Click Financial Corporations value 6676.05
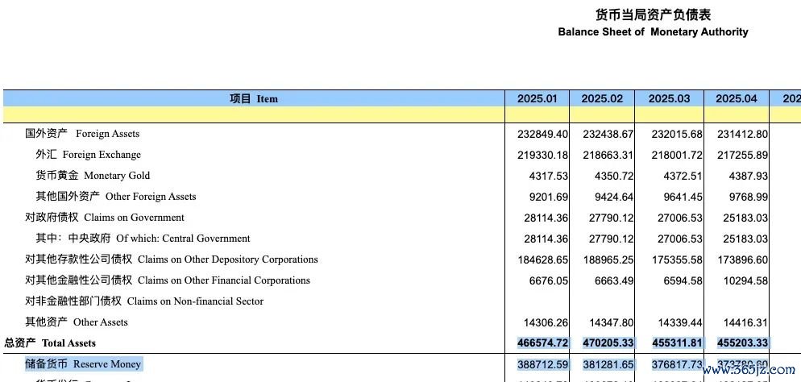 549,281
